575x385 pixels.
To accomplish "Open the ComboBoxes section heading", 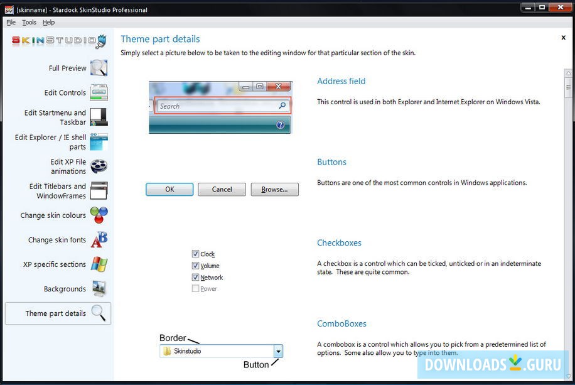I will tap(341, 323).
